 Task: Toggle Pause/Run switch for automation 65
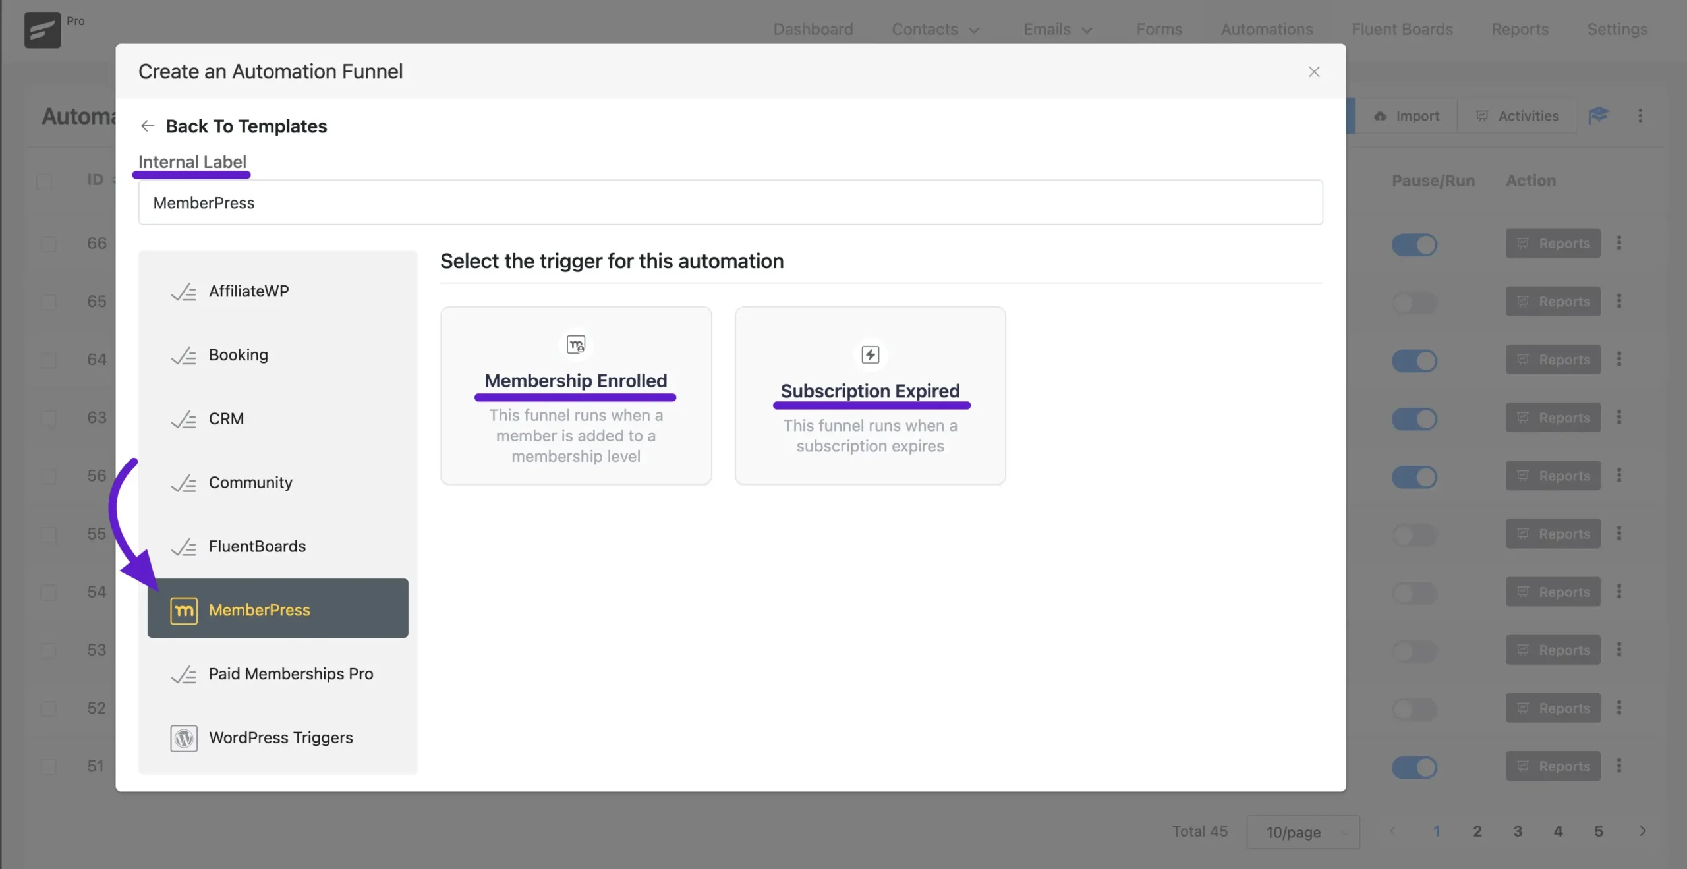[1414, 302]
